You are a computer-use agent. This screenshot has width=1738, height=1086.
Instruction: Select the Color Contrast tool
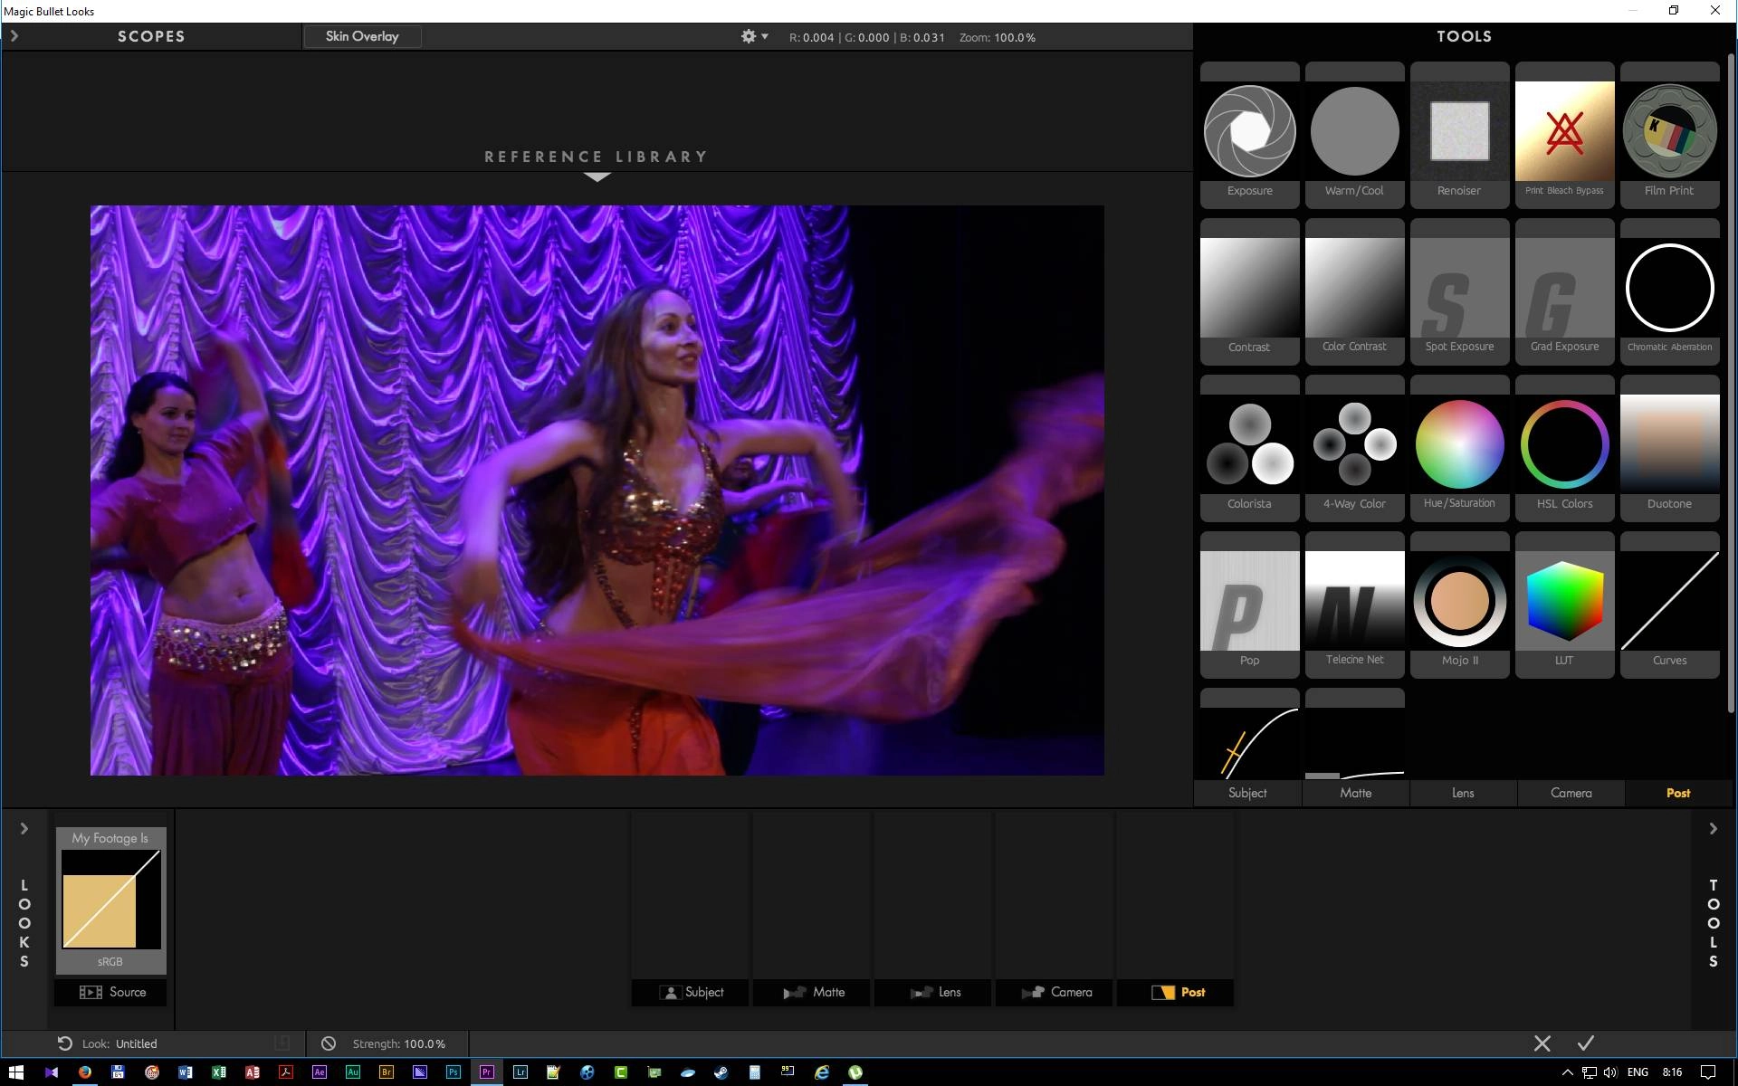tap(1354, 291)
